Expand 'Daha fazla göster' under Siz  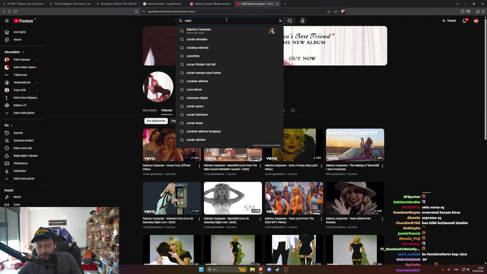(x=22, y=178)
